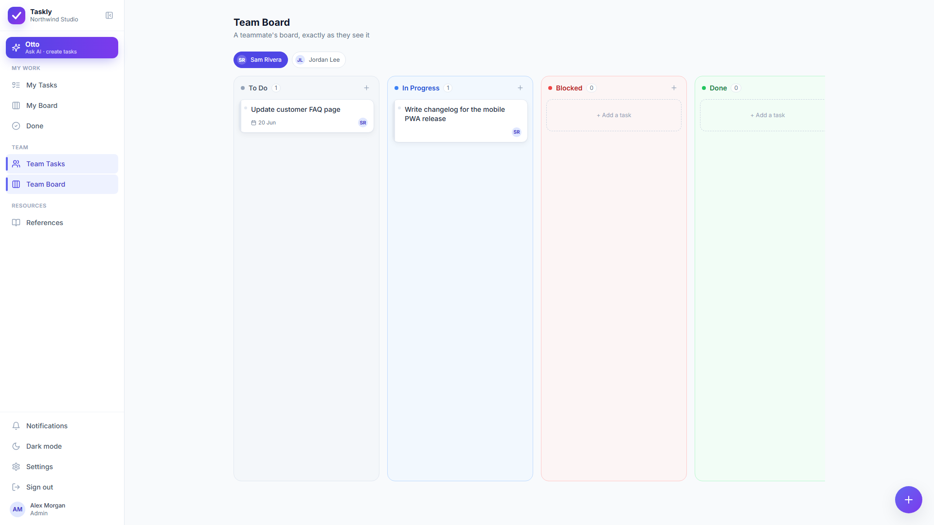The height and width of the screenshot is (525, 934).
Task: Click the Team Board columns icon
Action: point(16,184)
